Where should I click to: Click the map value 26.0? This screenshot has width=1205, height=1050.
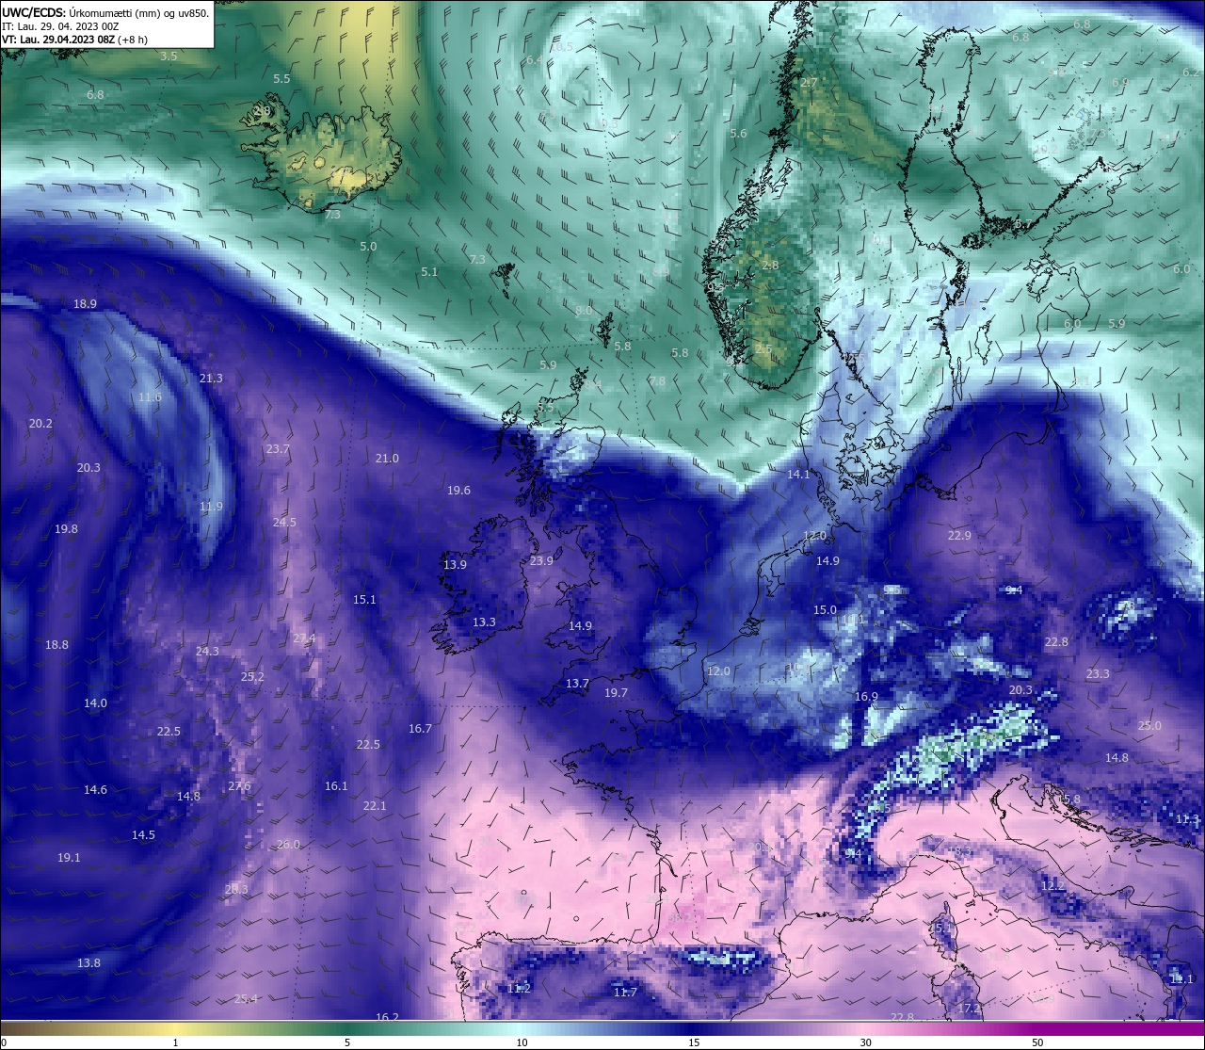click(x=288, y=845)
